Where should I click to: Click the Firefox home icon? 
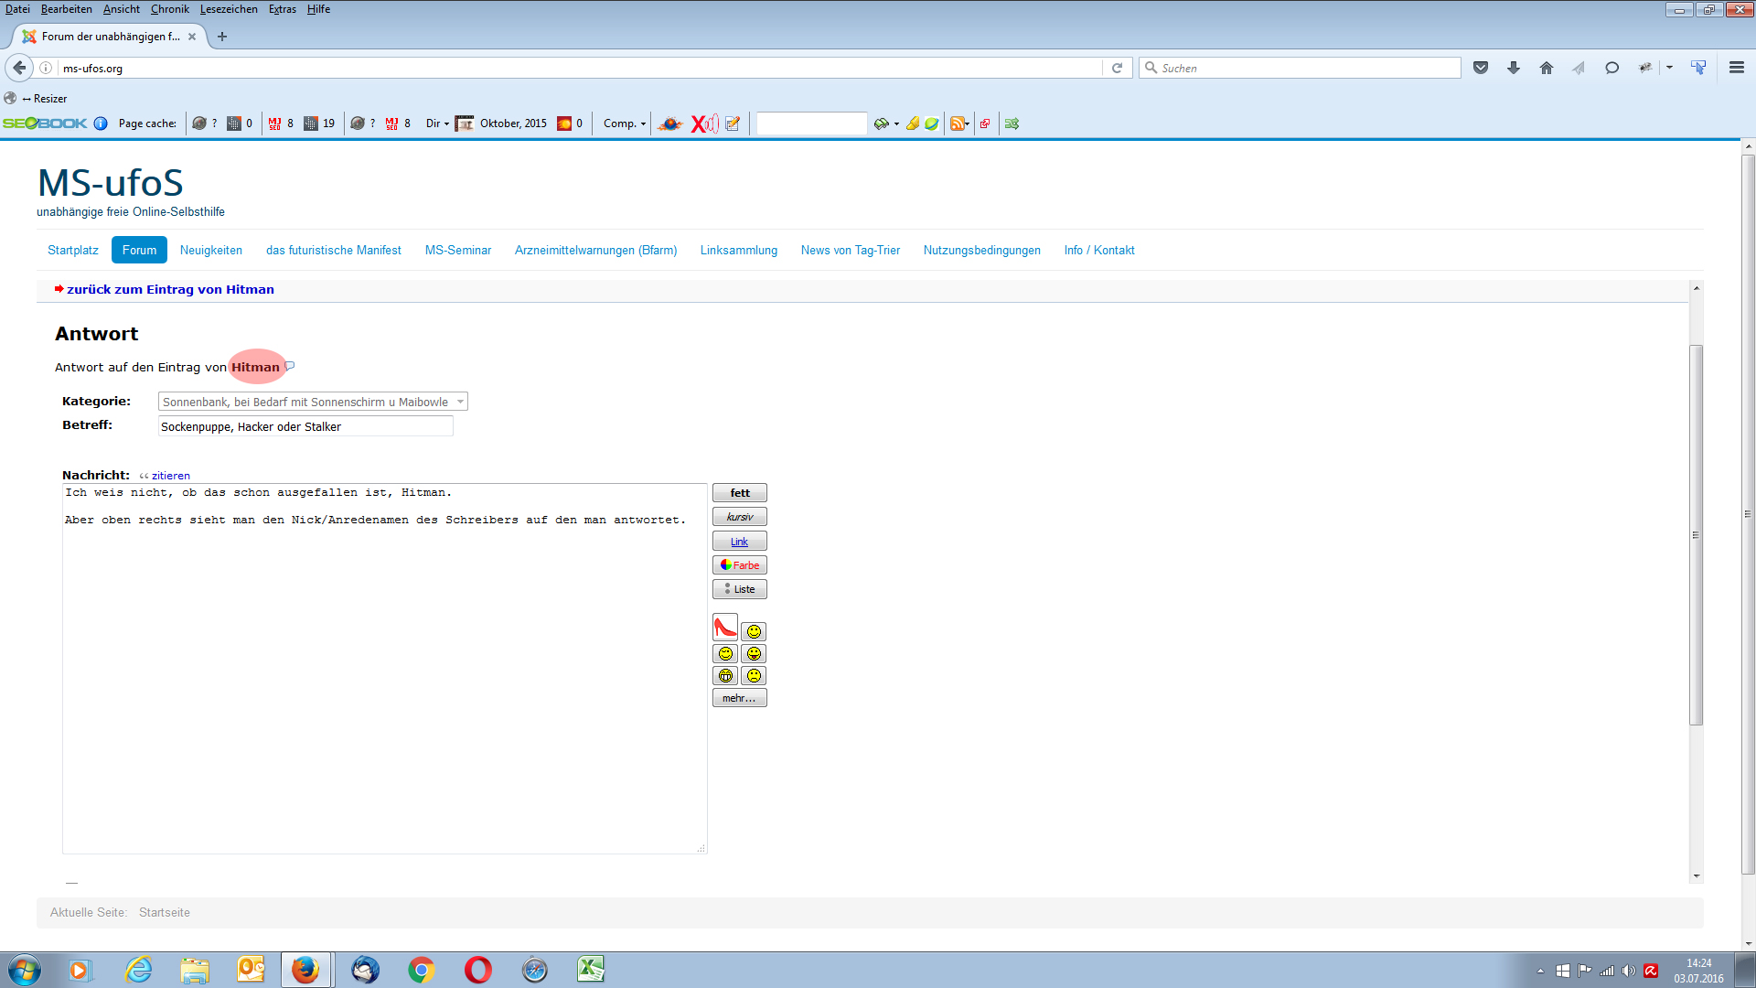coord(1547,68)
